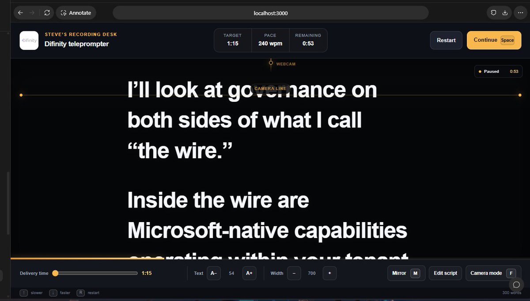Image resolution: width=530 pixels, height=301 pixels.
Task: Reload the localhost page
Action: pyautogui.click(x=47, y=13)
